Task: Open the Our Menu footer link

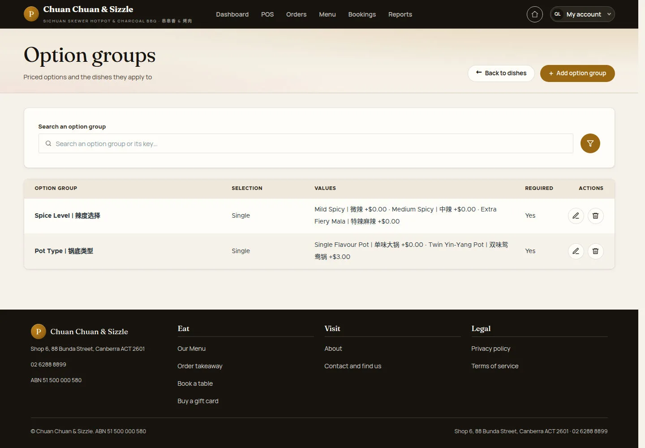Action: (191, 349)
